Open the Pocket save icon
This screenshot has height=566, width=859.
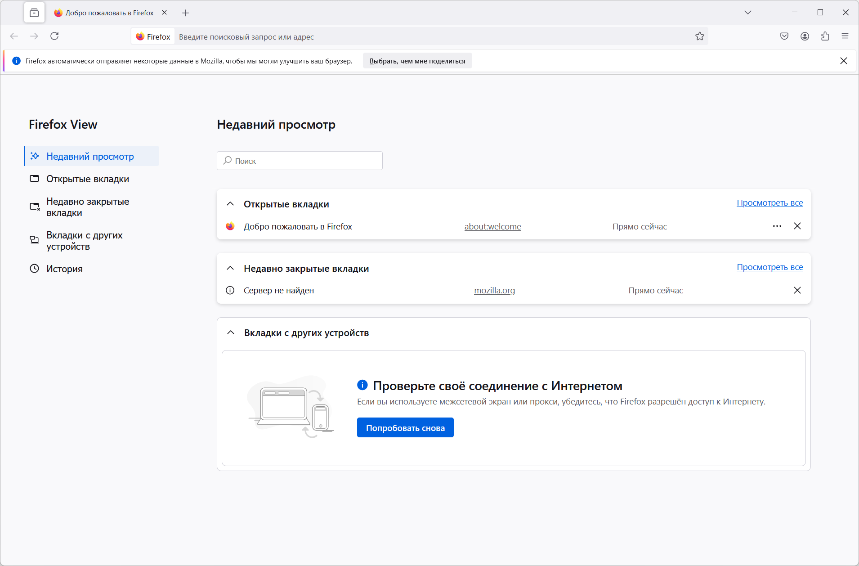pos(784,36)
